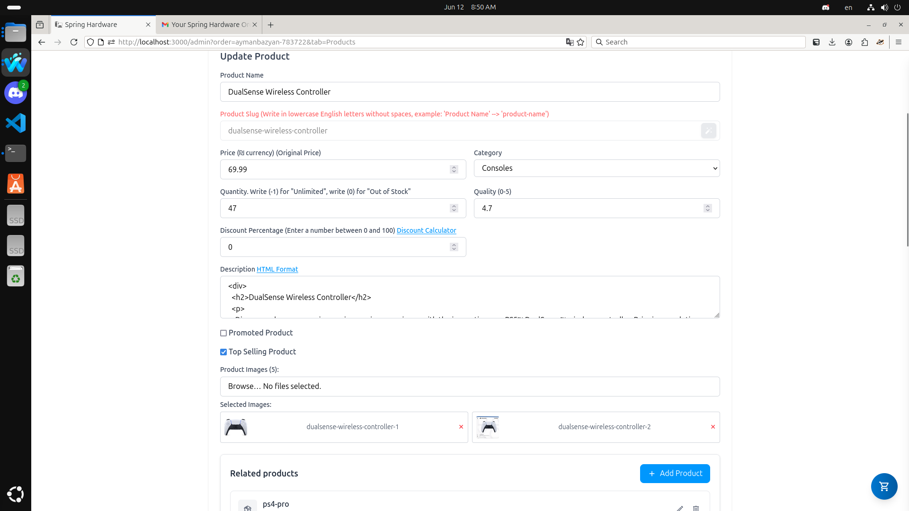Open the Category dropdown showing Consoles

[597, 168]
